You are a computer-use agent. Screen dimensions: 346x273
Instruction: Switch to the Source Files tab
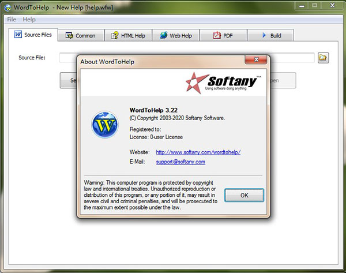[33, 35]
